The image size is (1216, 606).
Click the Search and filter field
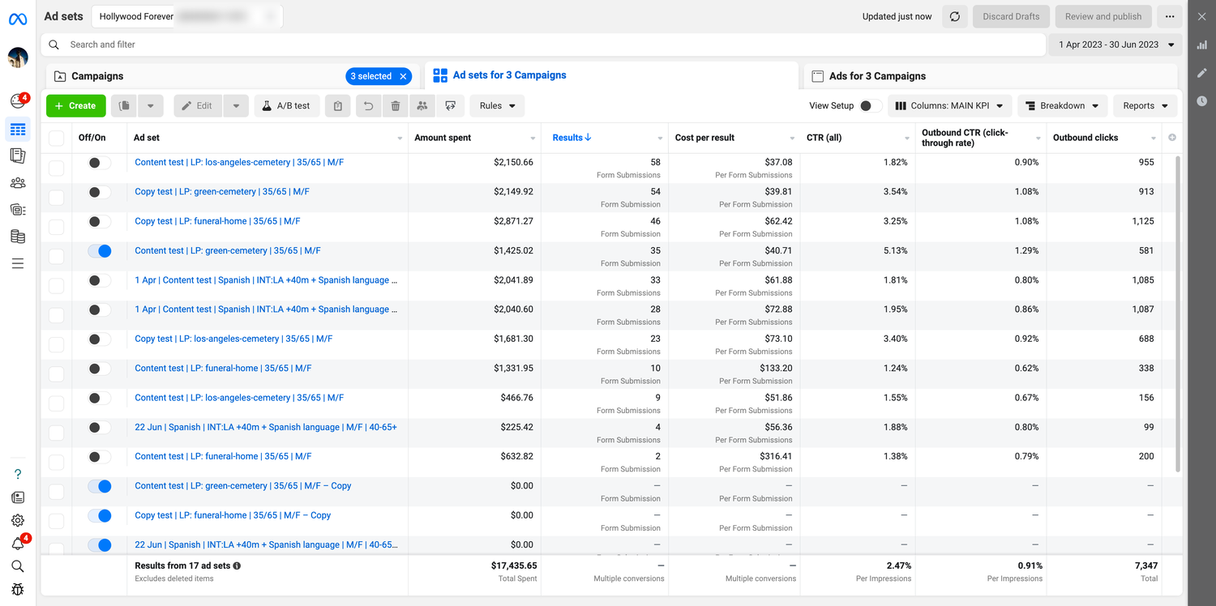pyautogui.click(x=543, y=45)
